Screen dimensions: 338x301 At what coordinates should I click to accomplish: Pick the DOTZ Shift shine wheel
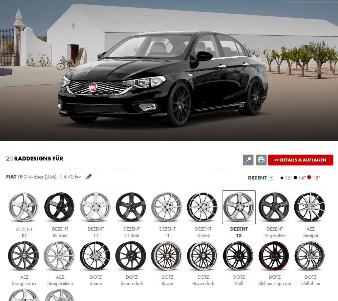pyautogui.click(x=310, y=255)
